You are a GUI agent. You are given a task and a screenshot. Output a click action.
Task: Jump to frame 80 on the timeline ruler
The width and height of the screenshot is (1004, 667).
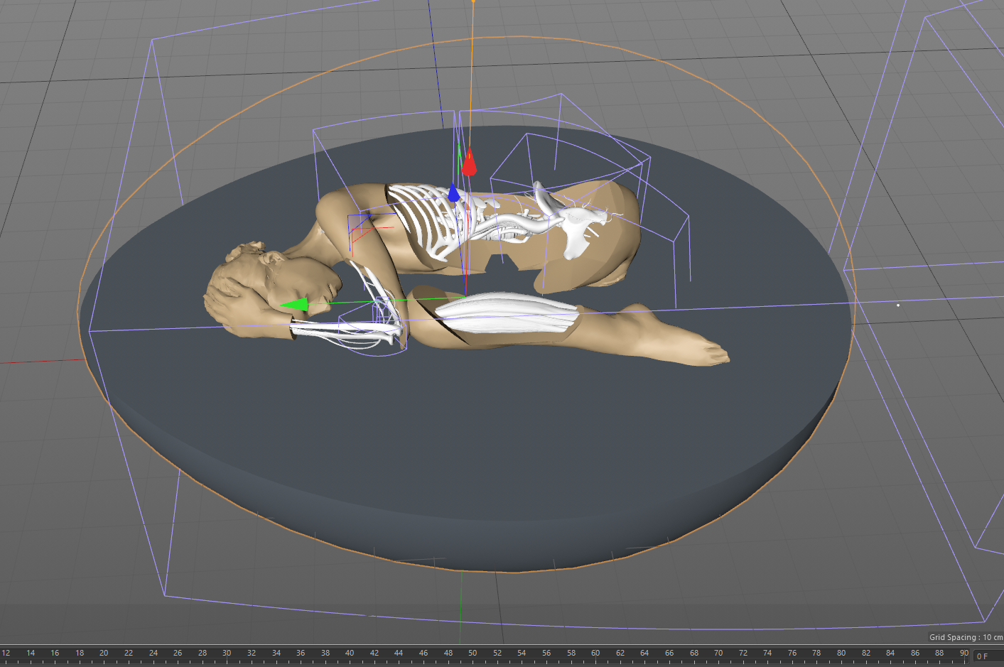[841, 653]
